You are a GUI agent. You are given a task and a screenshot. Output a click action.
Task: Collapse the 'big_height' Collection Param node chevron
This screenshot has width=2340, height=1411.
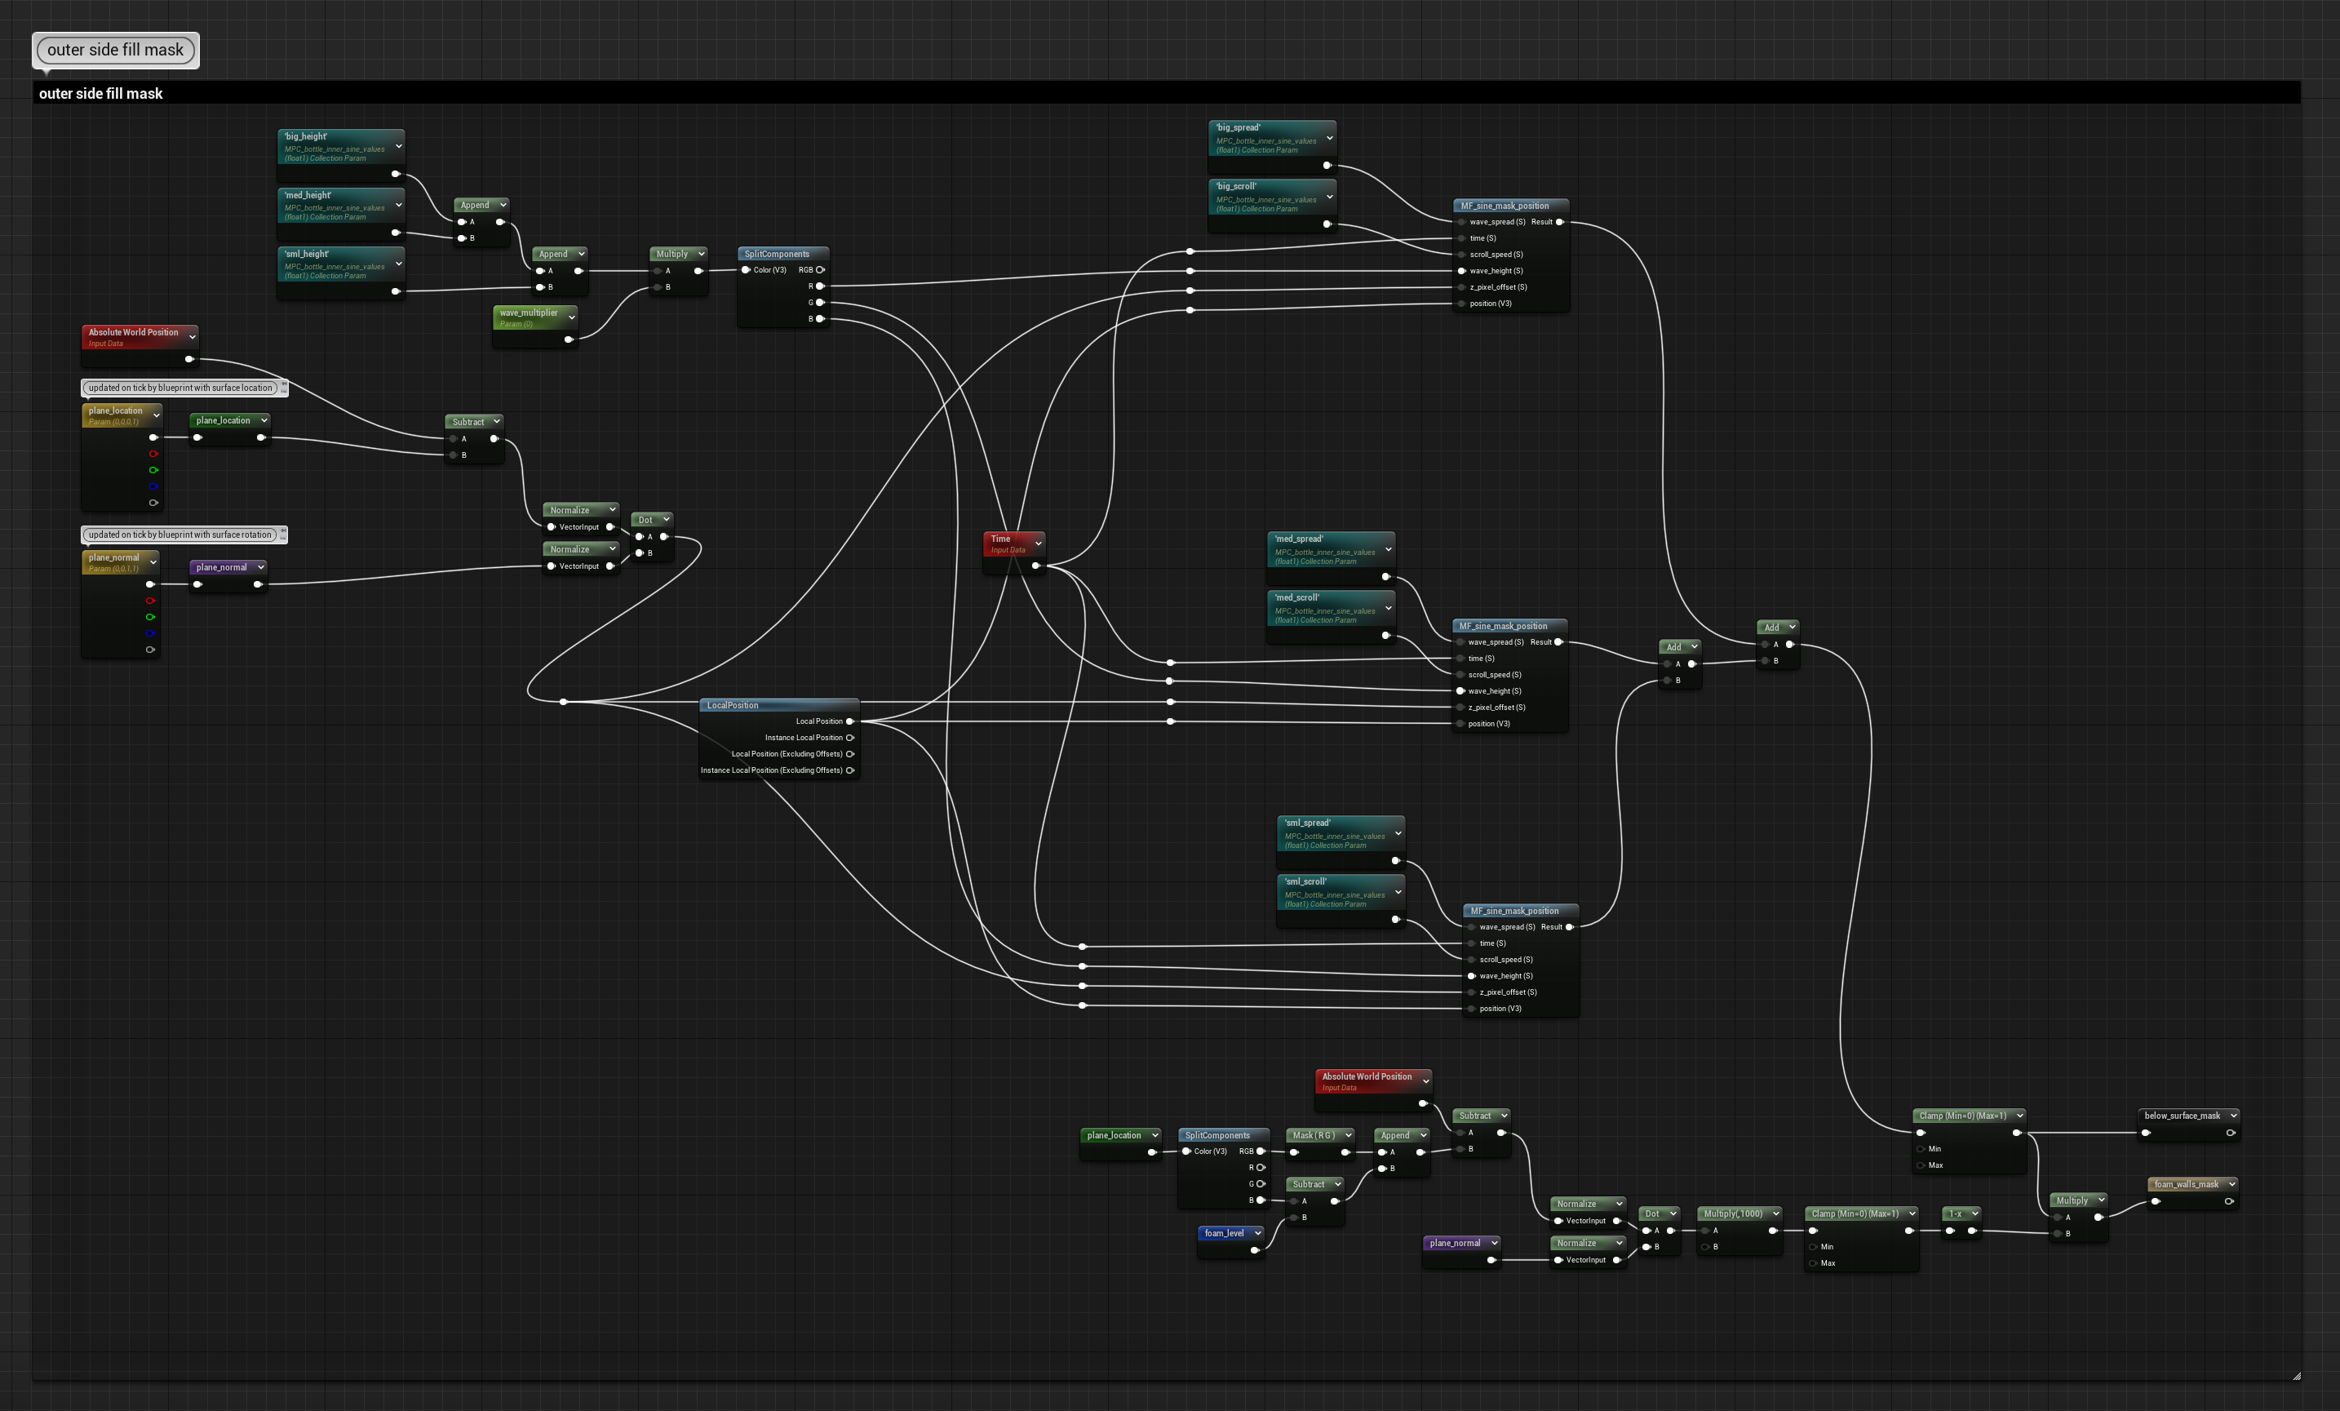click(x=398, y=146)
